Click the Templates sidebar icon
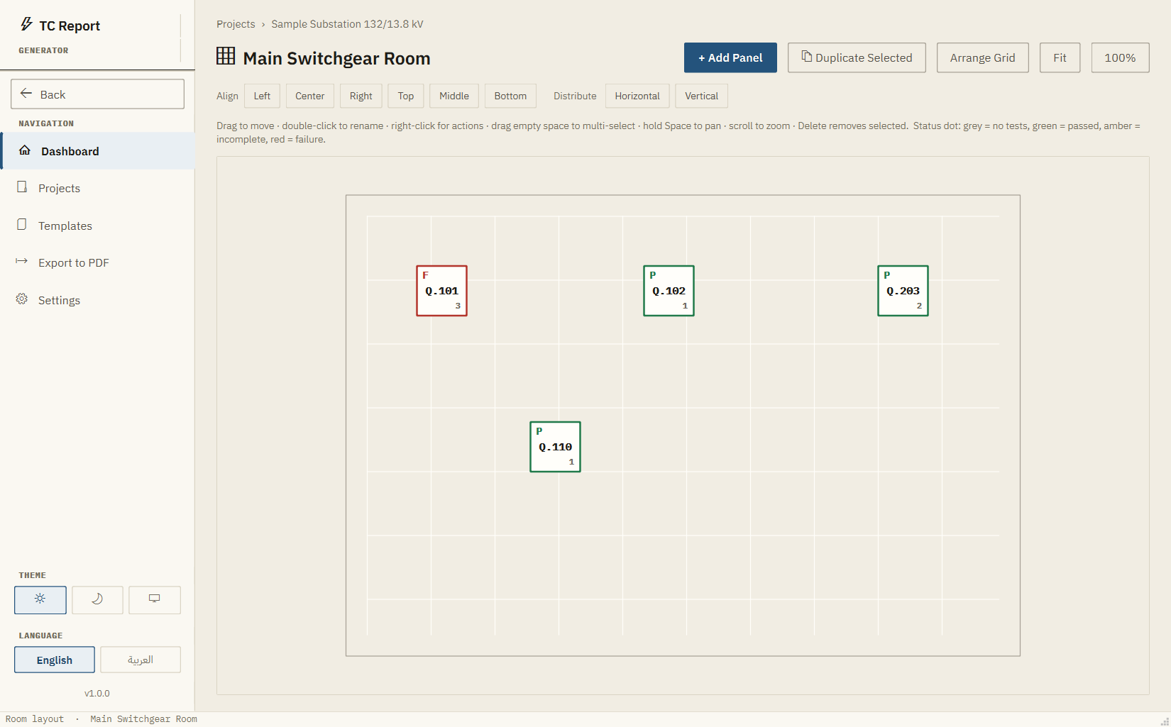 point(22,225)
